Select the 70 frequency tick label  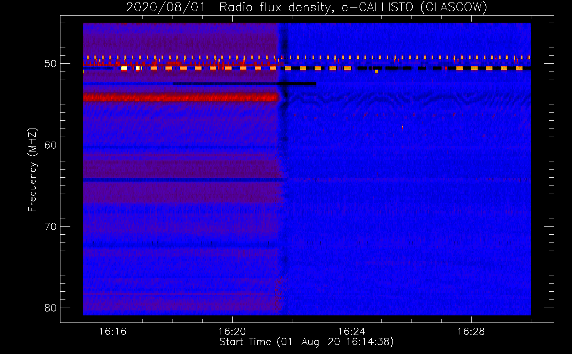pyautogui.click(x=51, y=227)
